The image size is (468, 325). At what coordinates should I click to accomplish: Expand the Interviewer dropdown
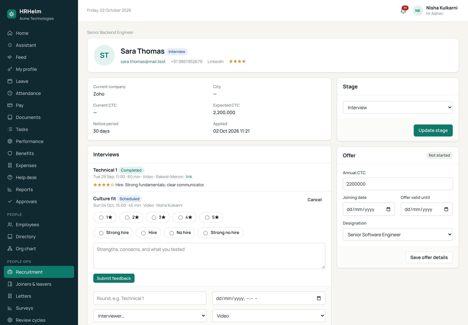150,316
